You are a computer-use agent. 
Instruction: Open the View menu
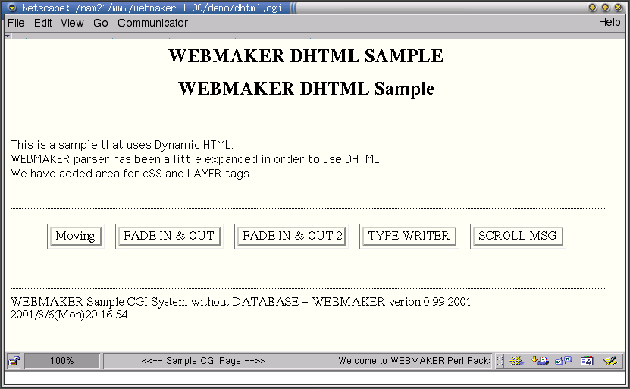click(x=72, y=23)
